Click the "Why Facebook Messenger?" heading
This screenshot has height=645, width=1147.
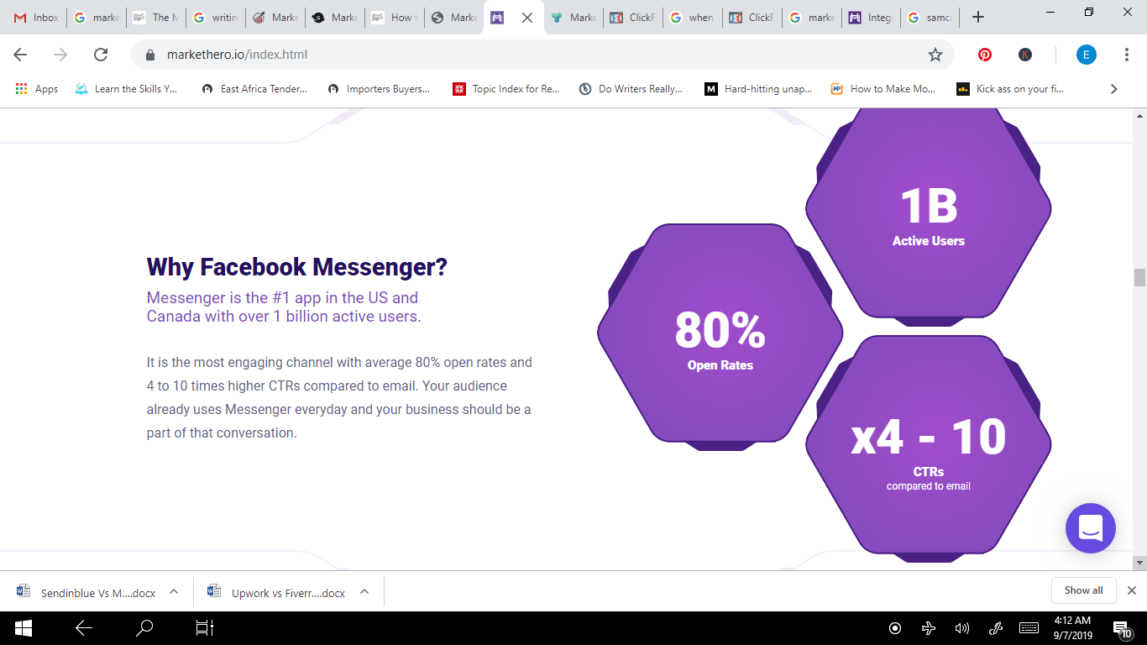pyautogui.click(x=297, y=267)
